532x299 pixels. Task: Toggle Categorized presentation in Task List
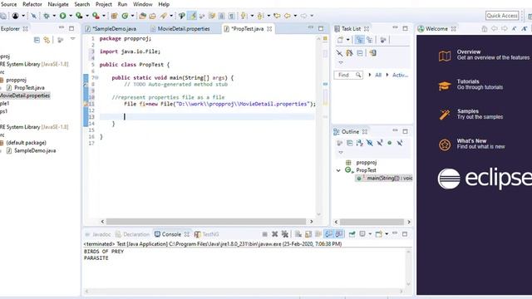point(359,40)
